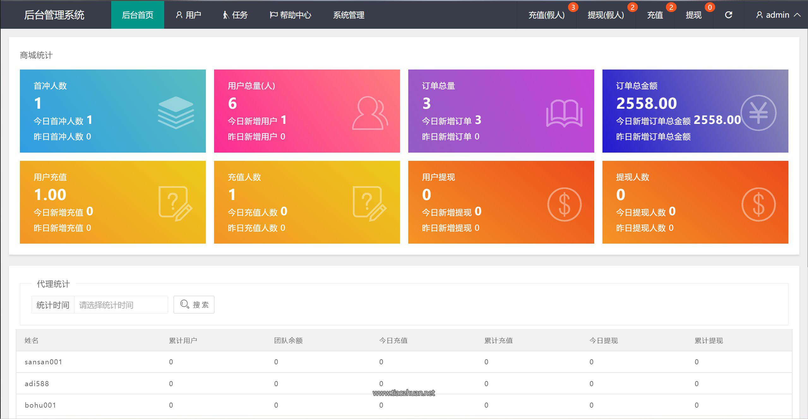
Task: Click 今日充值人数 text
Action: tap(253, 212)
